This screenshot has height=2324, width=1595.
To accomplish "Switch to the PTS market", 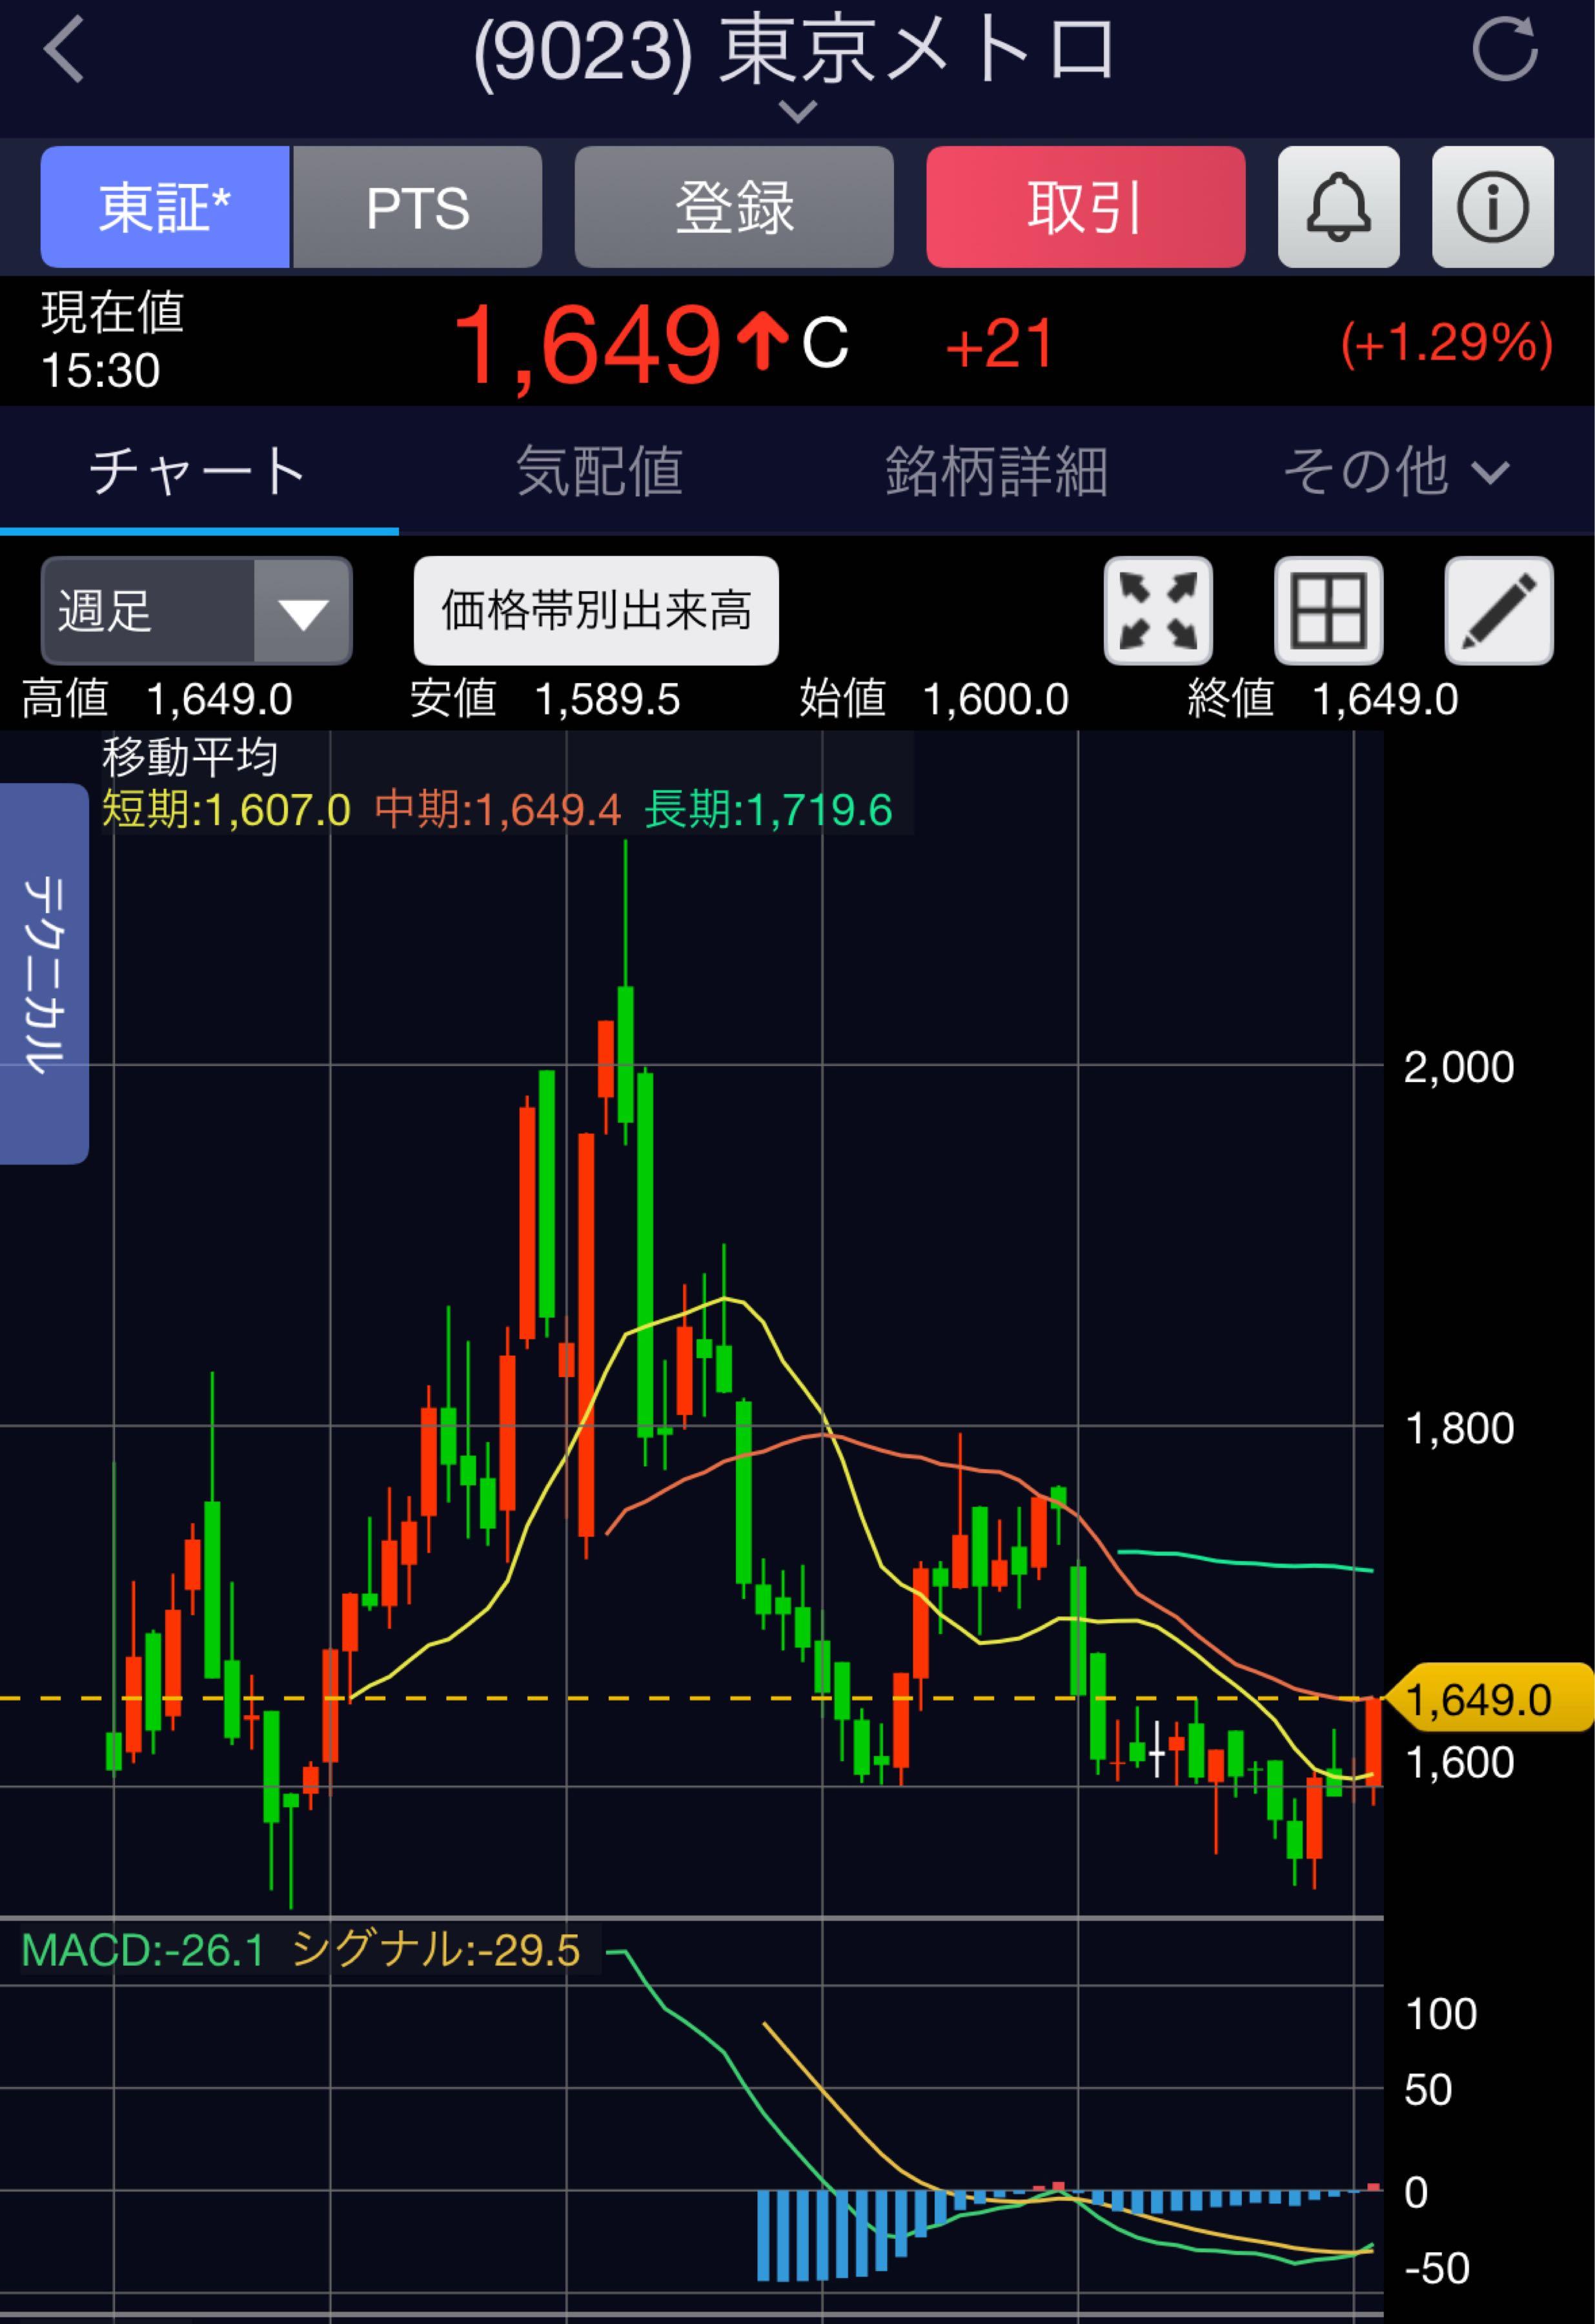I will pyautogui.click(x=417, y=207).
